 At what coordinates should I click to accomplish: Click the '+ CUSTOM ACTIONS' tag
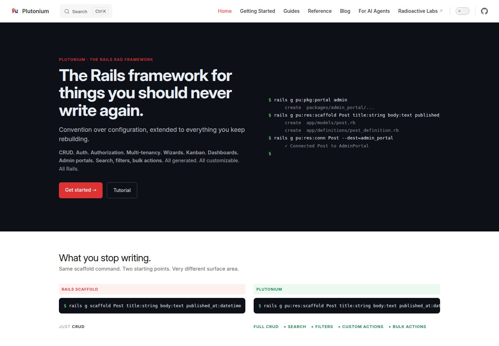[x=361, y=327]
